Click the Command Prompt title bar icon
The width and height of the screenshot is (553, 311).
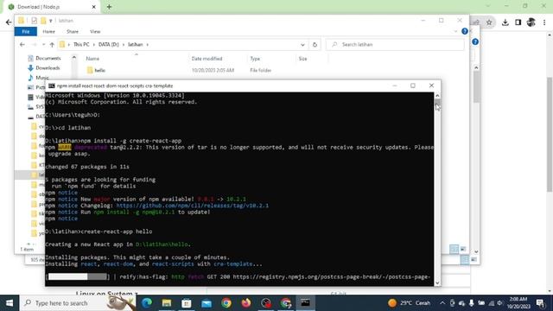[x=52, y=86]
